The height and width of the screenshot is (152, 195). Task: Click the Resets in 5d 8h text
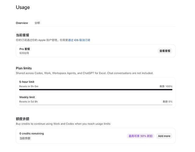28,102
